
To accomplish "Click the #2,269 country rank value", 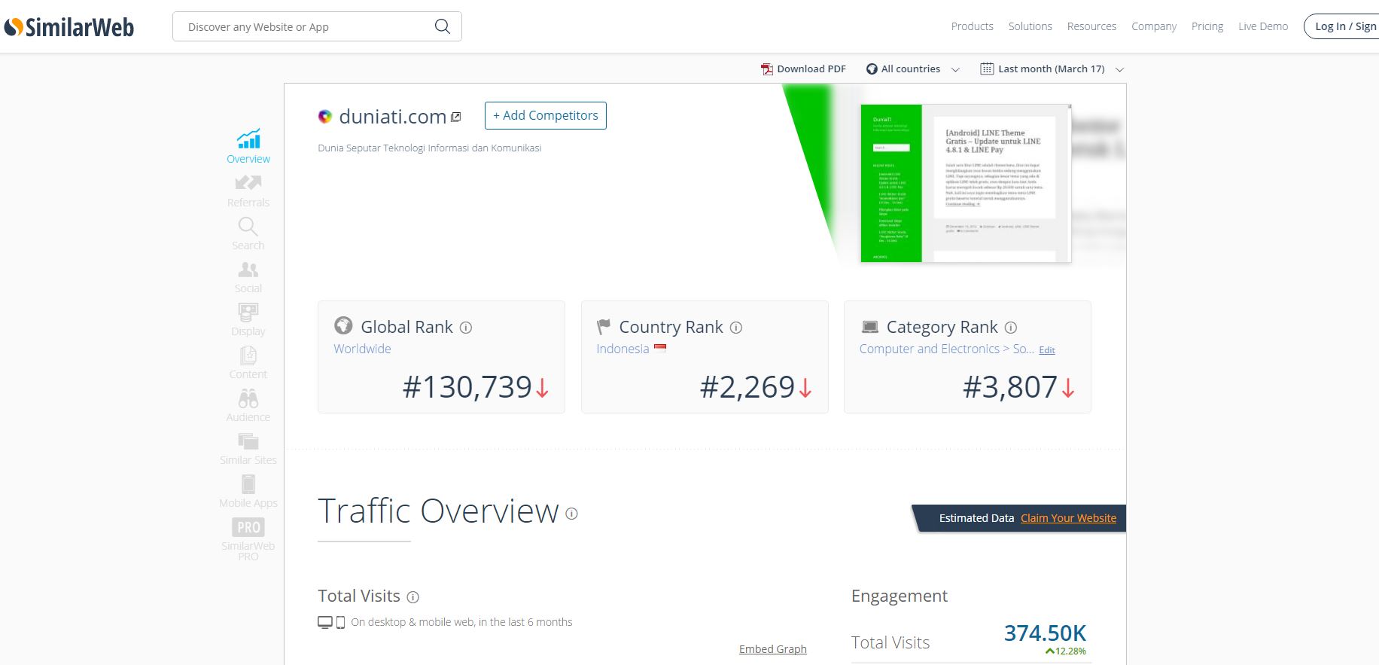I will click(747, 387).
